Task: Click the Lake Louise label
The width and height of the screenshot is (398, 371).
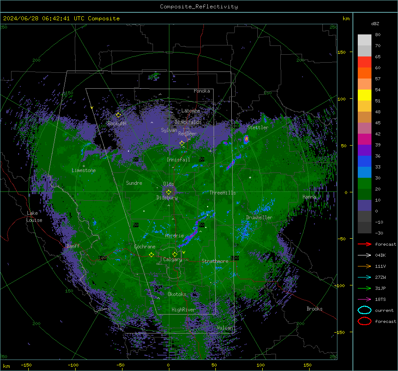Action: 34,217
